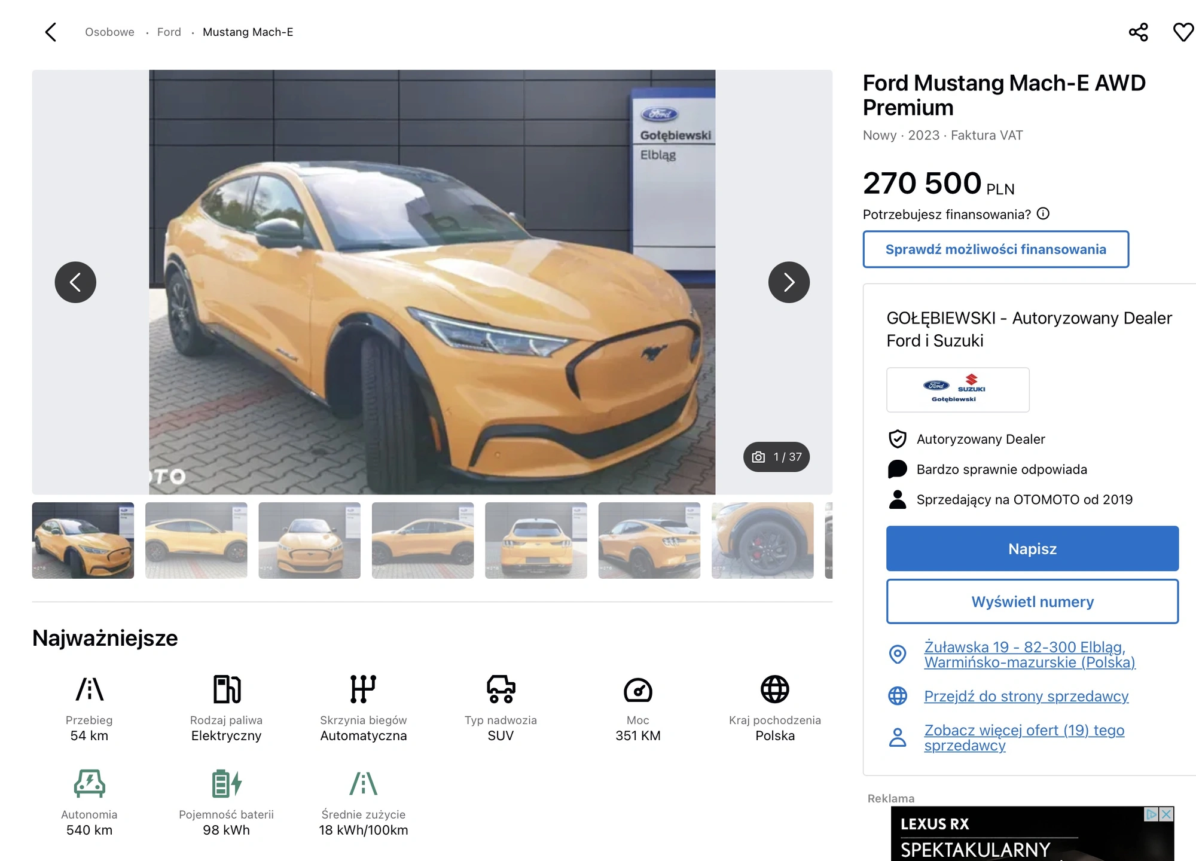This screenshot has width=1196, height=861.
Task: Click the 98 kWh battery value
Action: coord(226,830)
